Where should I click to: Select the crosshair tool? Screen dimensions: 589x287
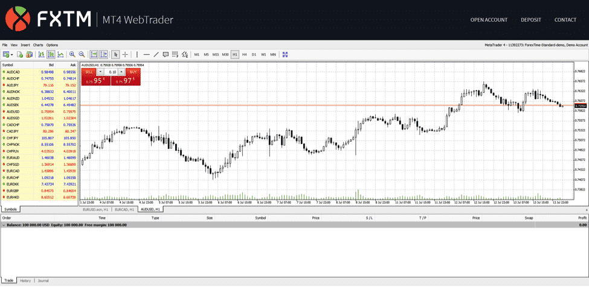[x=126, y=54]
